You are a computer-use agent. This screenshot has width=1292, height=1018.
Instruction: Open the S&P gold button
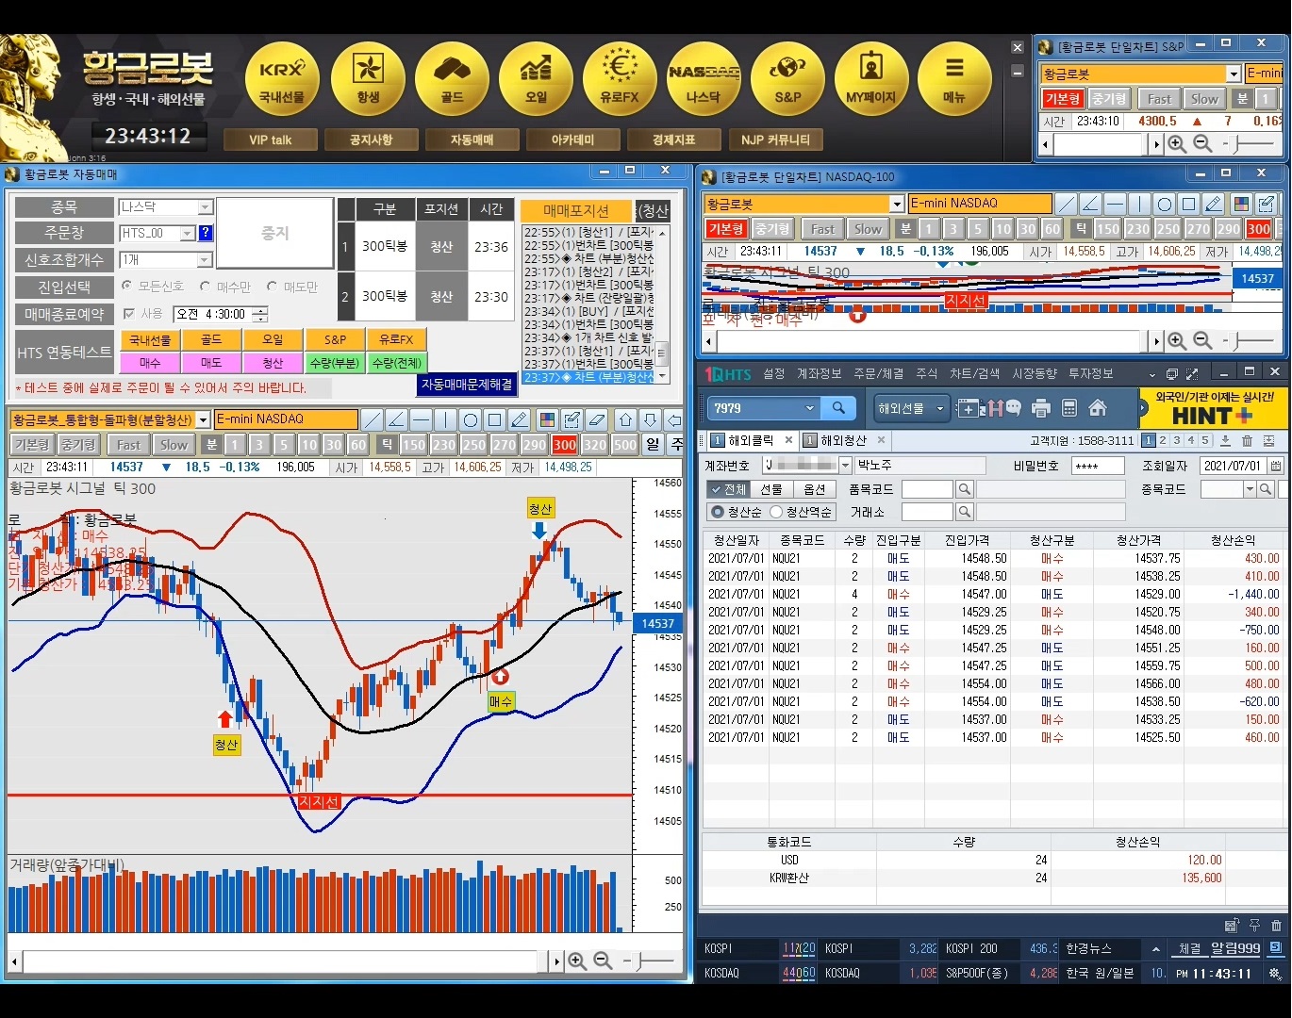tap(787, 79)
